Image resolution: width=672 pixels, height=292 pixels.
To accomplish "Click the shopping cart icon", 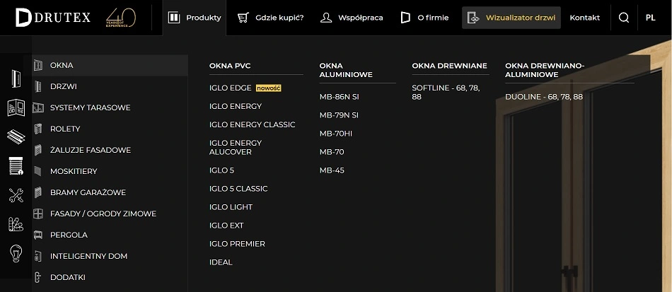I will tap(243, 18).
